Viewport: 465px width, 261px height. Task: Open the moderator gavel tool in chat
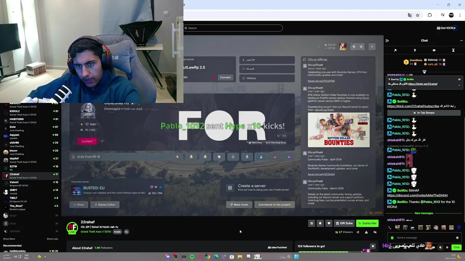[395, 50]
